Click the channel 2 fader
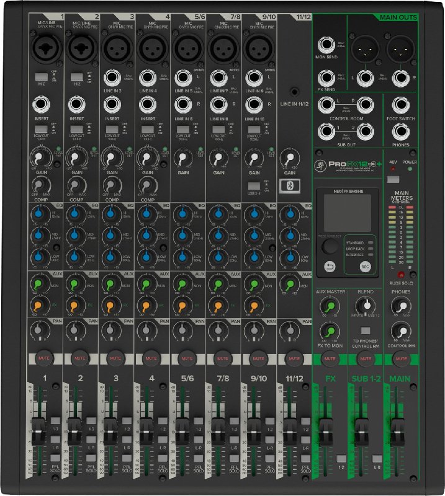The height and width of the screenshot is (496, 445). pyautogui.click(x=74, y=432)
